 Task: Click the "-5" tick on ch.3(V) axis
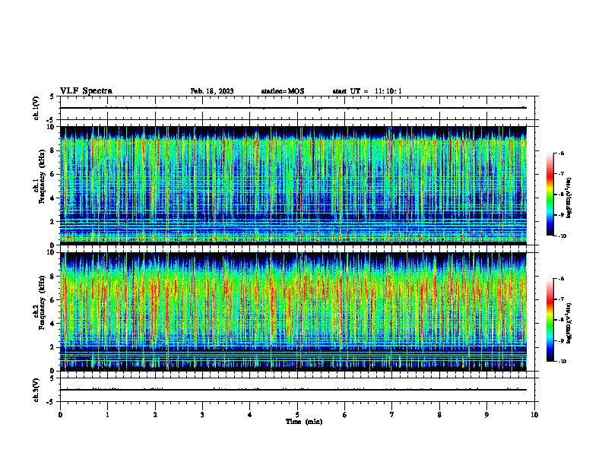click(51, 402)
